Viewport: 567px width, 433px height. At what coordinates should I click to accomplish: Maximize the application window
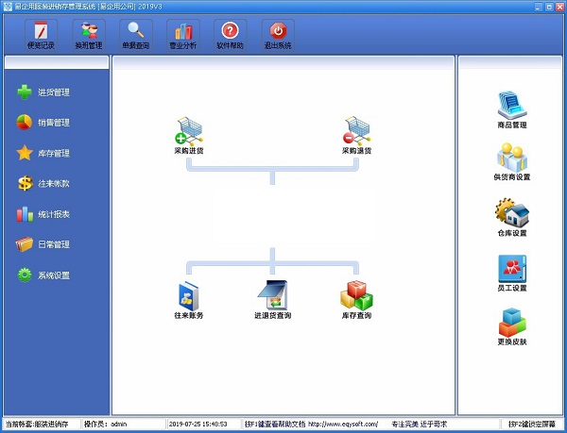tap(548, 7)
